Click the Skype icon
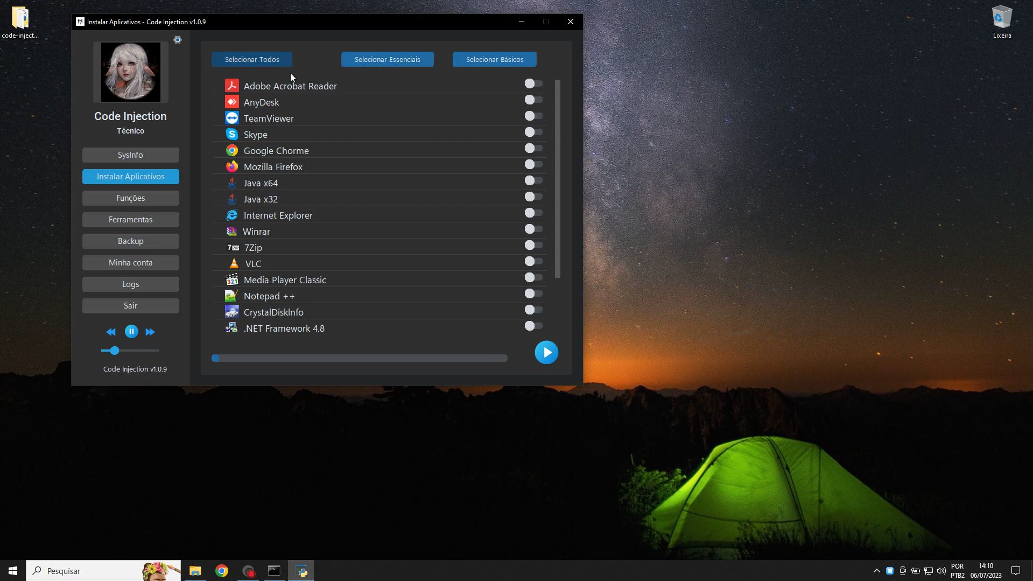This screenshot has width=1033, height=581. click(x=231, y=134)
